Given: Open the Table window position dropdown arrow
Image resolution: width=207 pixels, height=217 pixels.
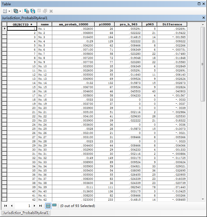Looking at the screenshot, I should coord(199,4).
